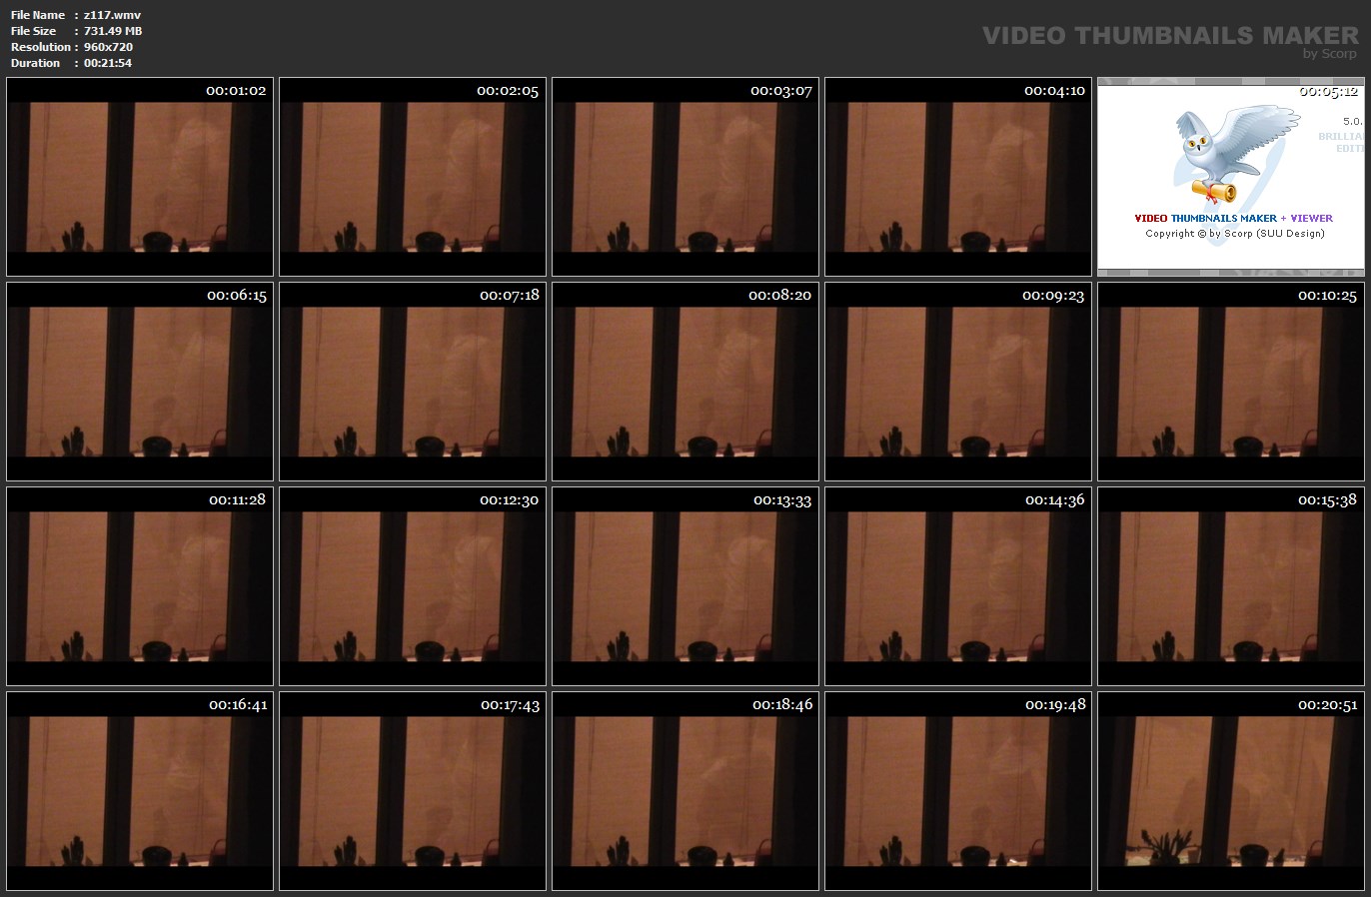1371x897 pixels.
Task: Select the last thumbnail at 00:20:51
Action: 1231,791
